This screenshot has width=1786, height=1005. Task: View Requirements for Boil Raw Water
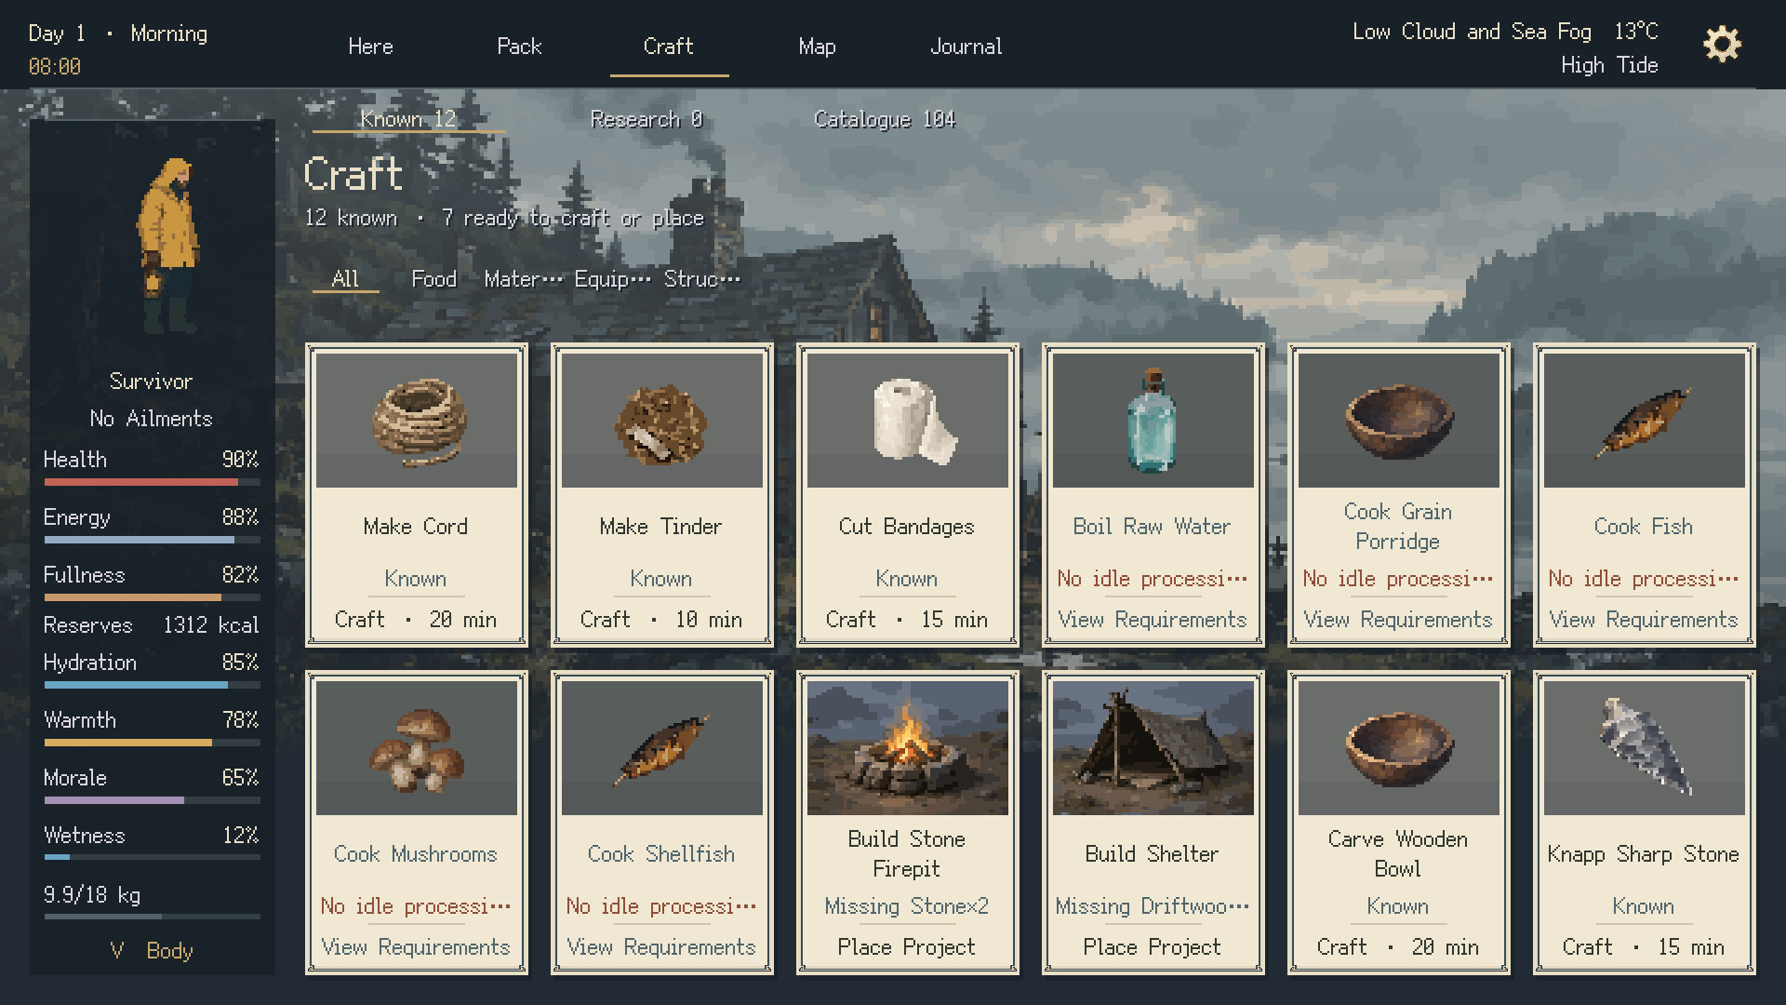tap(1153, 620)
